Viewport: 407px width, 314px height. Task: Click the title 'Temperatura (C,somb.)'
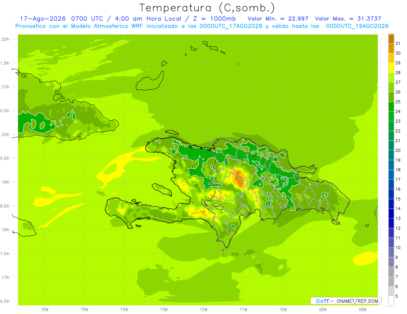pyautogui.click(x=207, y=8)
